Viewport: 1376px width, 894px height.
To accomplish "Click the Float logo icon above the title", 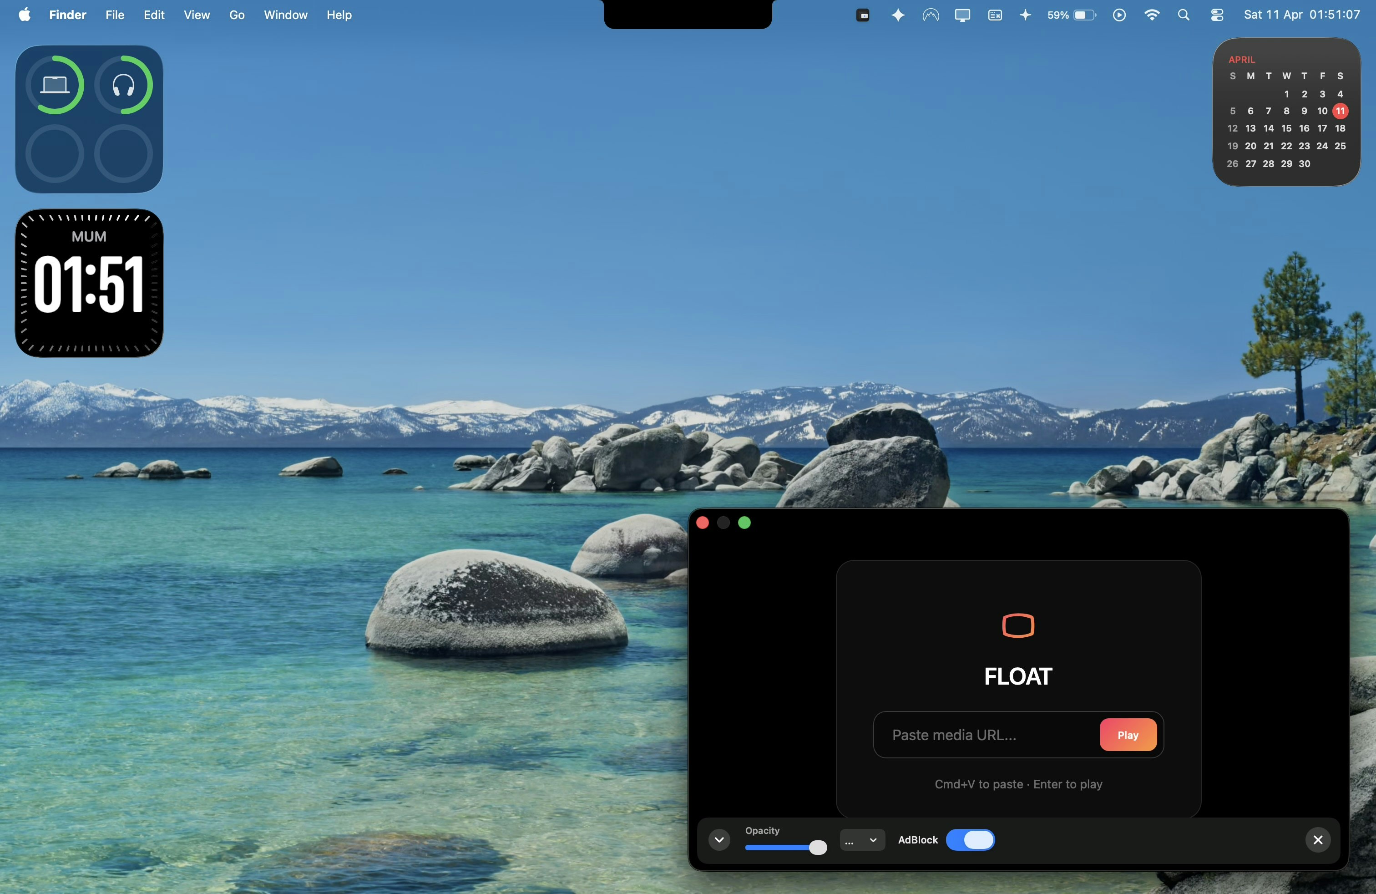I will (1017, 625).
